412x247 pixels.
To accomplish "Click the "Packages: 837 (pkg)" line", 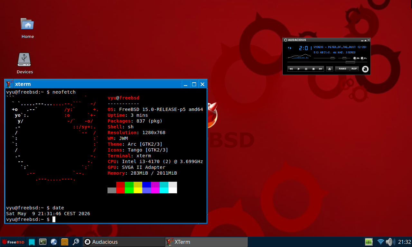I will tap(135, 121).
